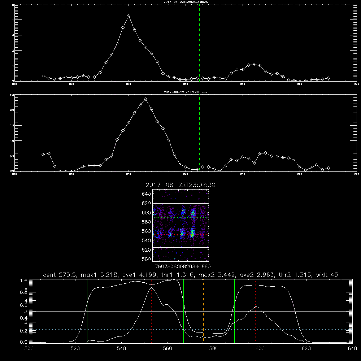Click the timestamp title above the spectral image
The width and height of the screenshot is (361, 361).
coord(180,185)
